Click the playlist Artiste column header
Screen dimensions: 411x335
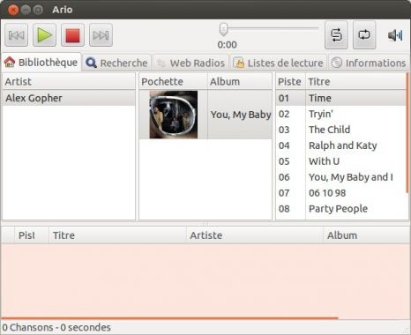coord(255,235)
